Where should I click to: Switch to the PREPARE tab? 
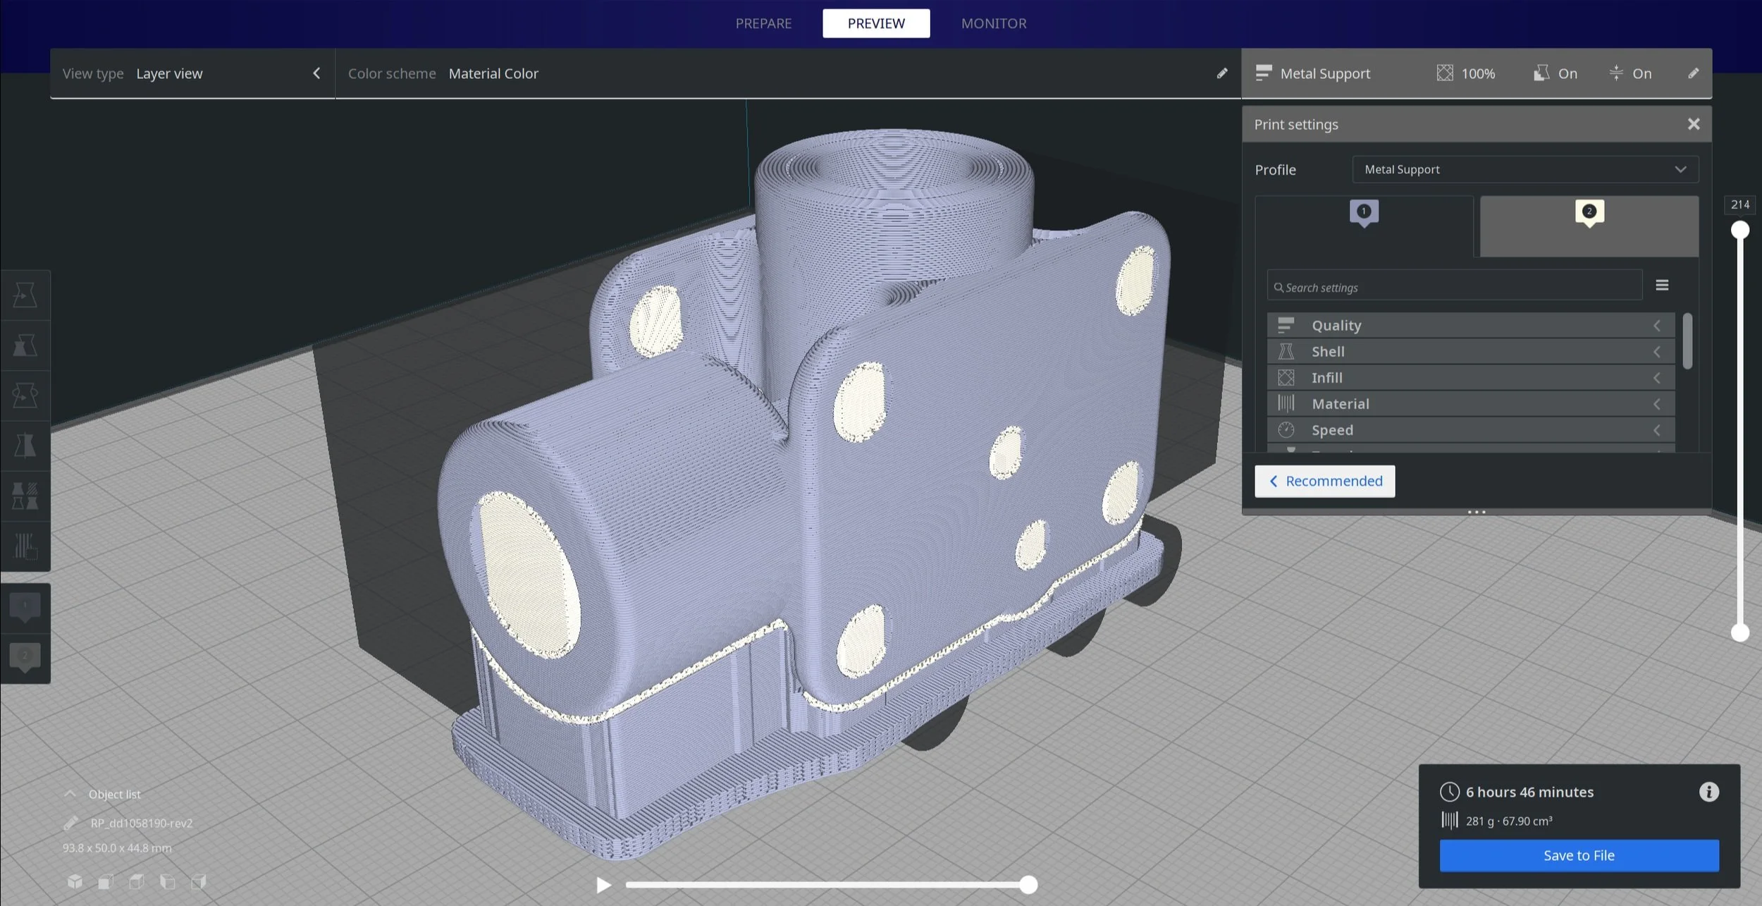pos(763,23)
